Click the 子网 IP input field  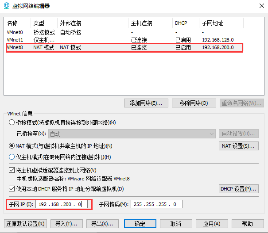[x=62, y=204]
